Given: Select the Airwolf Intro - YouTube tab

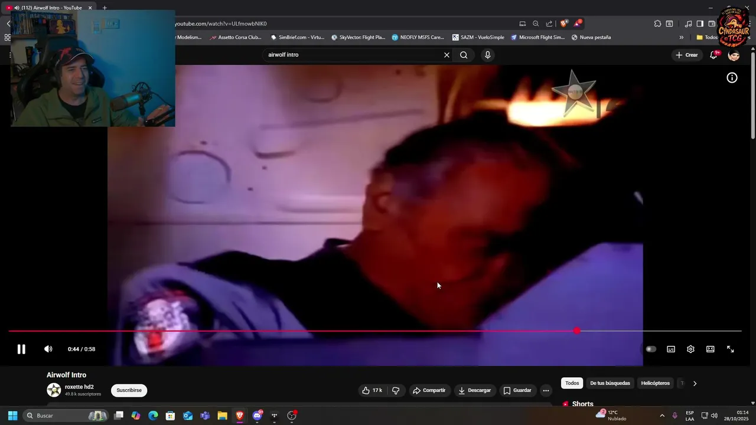Looking at the screenshot, I should click(50, 8).
